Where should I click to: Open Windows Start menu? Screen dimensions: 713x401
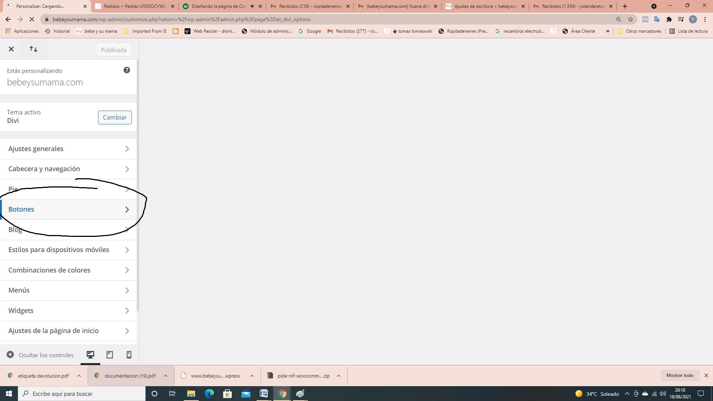click(9, 394)
